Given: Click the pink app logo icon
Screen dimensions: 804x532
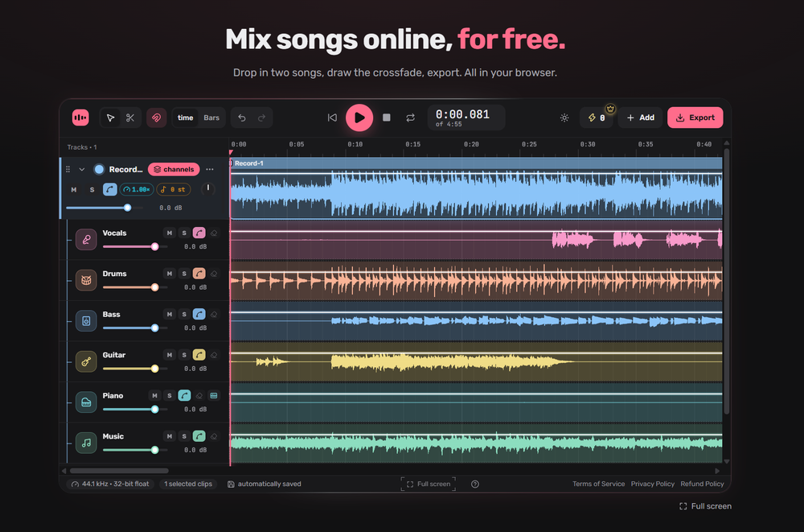Looking at the screenshot, I should point(80,118).
